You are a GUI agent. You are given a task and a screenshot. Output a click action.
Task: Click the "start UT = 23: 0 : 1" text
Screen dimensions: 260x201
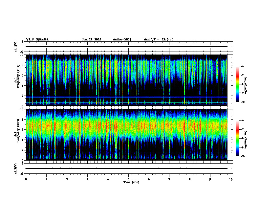159,39
